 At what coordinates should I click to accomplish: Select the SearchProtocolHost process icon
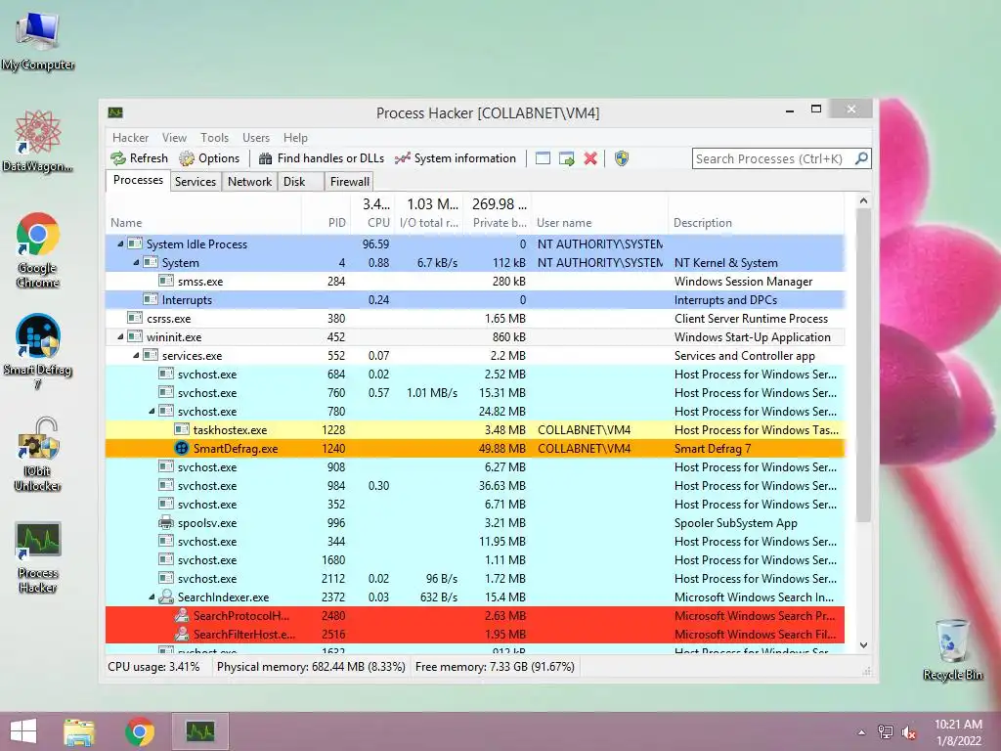(x=182, y=616)
